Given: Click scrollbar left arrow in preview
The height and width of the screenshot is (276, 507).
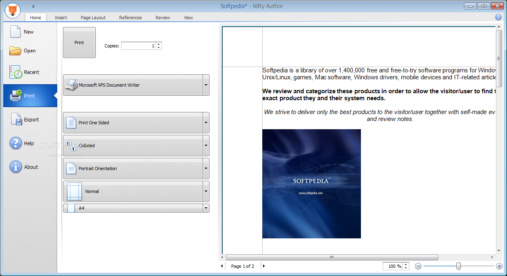Looking at the screenshot, I should point(222,257).
